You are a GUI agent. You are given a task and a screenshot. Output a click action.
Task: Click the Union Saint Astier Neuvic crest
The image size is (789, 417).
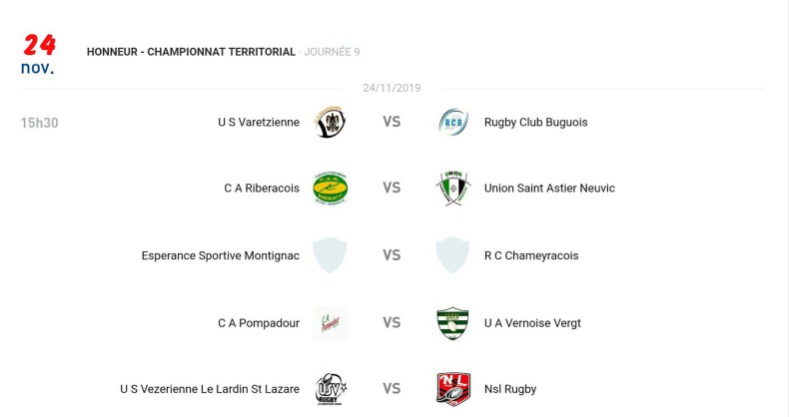[x=452, y=188]
